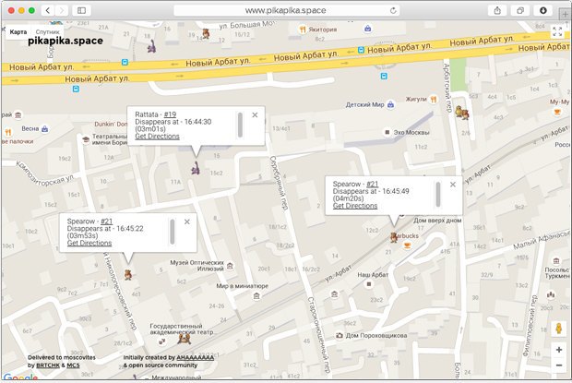Screen dimensions: 572x383
Task: Get Directions to the Rattata
Action: [157, 136]
